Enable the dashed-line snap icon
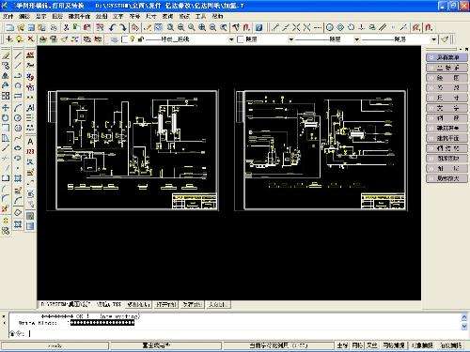 coord(318,27)
